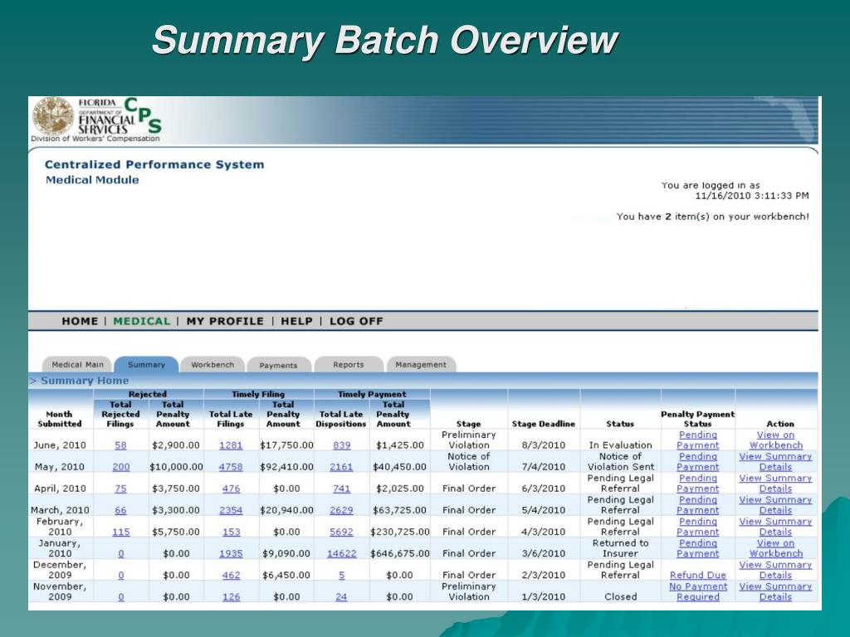Open May 2010's Pending Payment link
Image resolution: width=850 pixels, height=637 pixels.
click(x=697, y=461)
